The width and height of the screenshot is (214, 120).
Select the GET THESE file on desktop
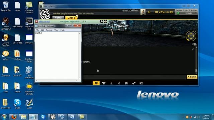[17, 39]
